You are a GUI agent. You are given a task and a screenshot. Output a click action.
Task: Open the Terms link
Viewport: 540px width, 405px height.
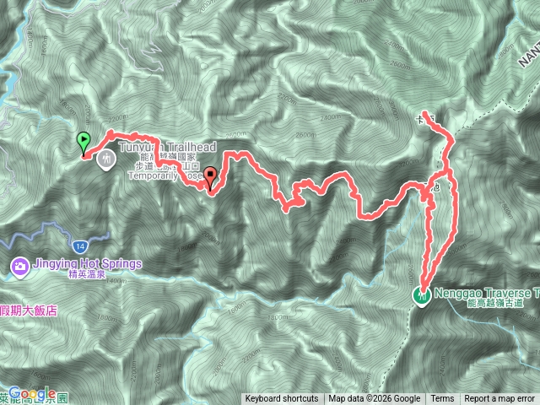[x=442, y=399]
